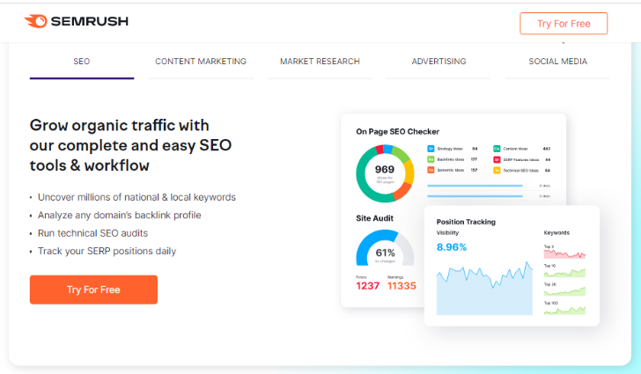Click the Top 10 green sparkline chart

(x=564, y=272)
